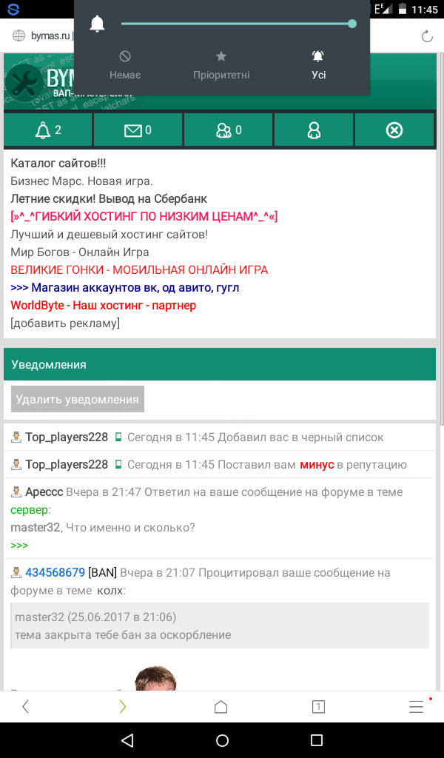Open user profile icon in green bar

(x=314, y=130)
